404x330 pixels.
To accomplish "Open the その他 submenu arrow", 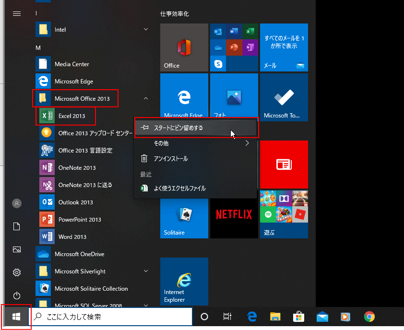I will (x=247, y=143).
